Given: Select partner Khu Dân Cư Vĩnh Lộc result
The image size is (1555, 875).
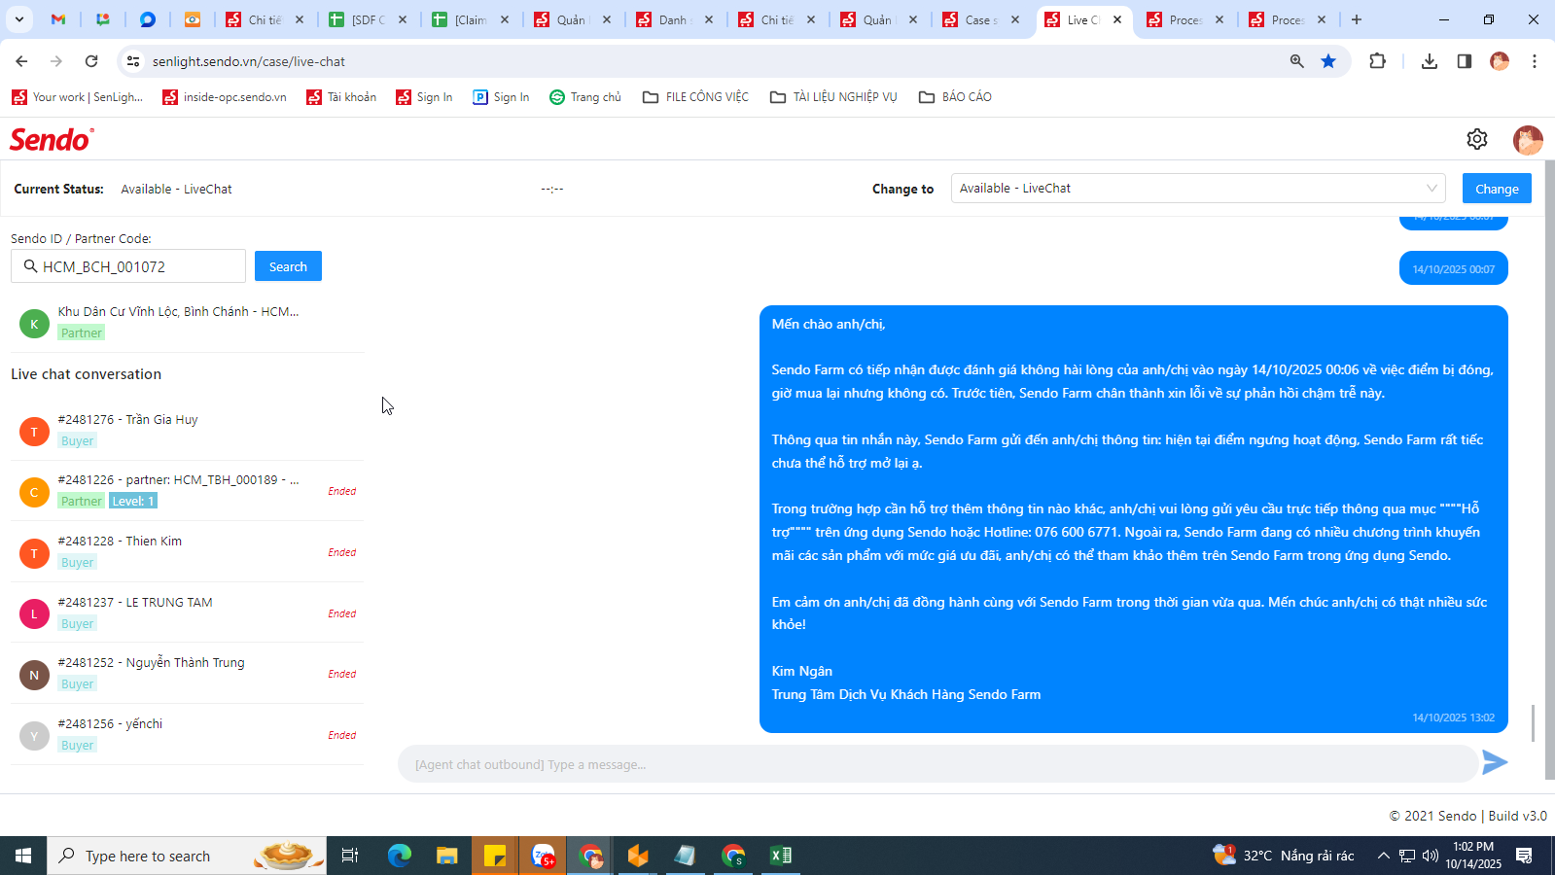Looking at the screenshot, I should click(188, 322).
